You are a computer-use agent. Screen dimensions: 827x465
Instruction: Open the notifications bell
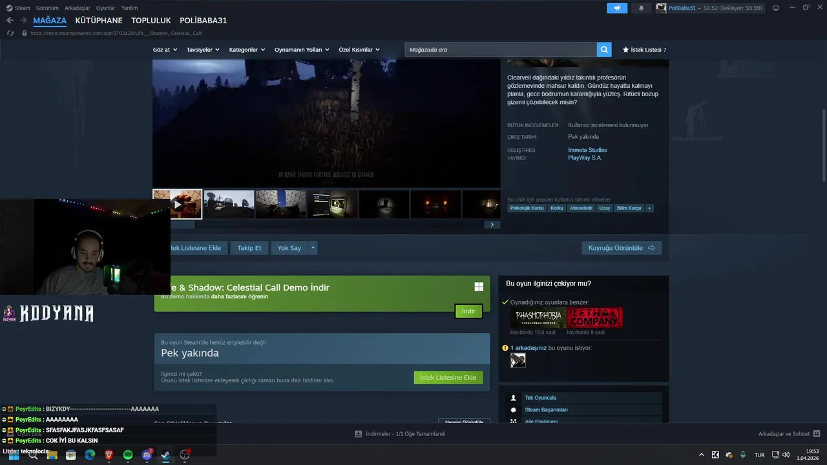[x=641, y=8]
